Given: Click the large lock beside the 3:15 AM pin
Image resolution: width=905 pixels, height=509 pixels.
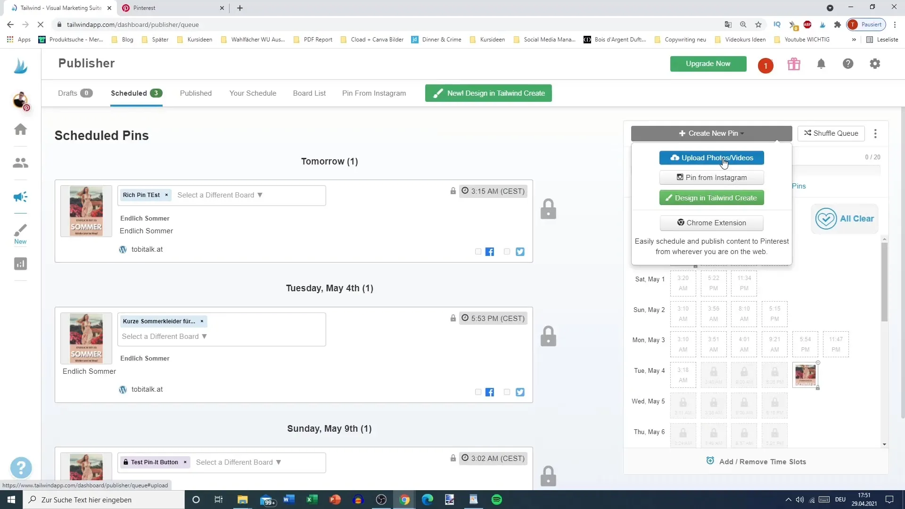Looking at the screenshot, I should click(548, 209).
